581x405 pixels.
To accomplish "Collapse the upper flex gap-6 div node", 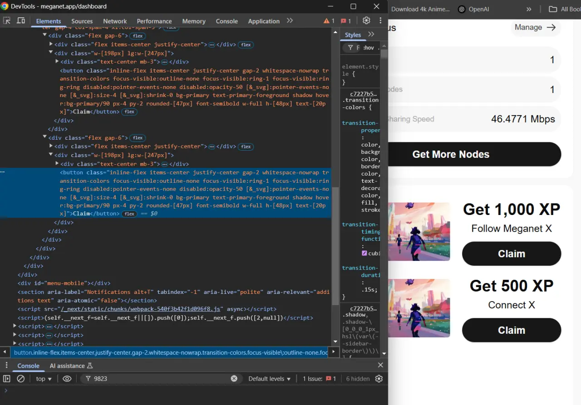I will point(45,35).
